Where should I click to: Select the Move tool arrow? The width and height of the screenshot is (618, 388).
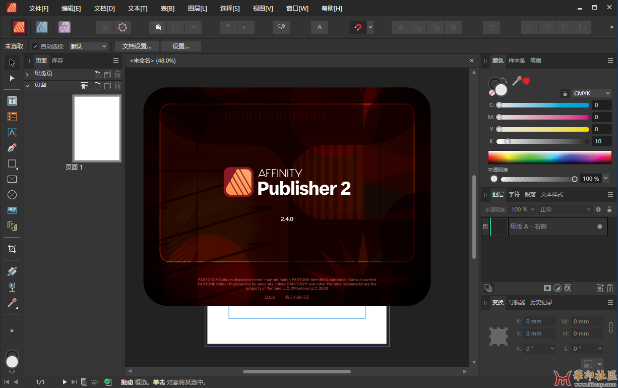pyautogui.click(x=12, y=63)
